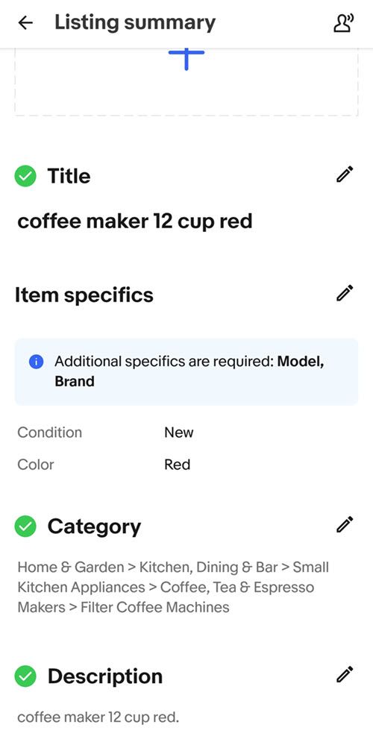Tap the blue info icon in specifics notice
This screenshot has height=751, width=373.
coord(36,362)
